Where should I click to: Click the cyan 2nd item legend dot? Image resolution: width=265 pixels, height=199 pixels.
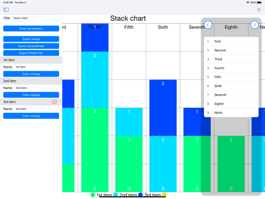[116, 195]
